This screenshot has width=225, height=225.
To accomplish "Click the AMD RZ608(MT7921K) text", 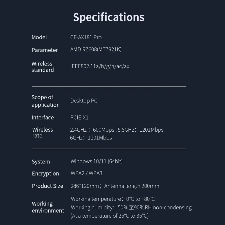I will pyautogui.click(x=96, y=49).
